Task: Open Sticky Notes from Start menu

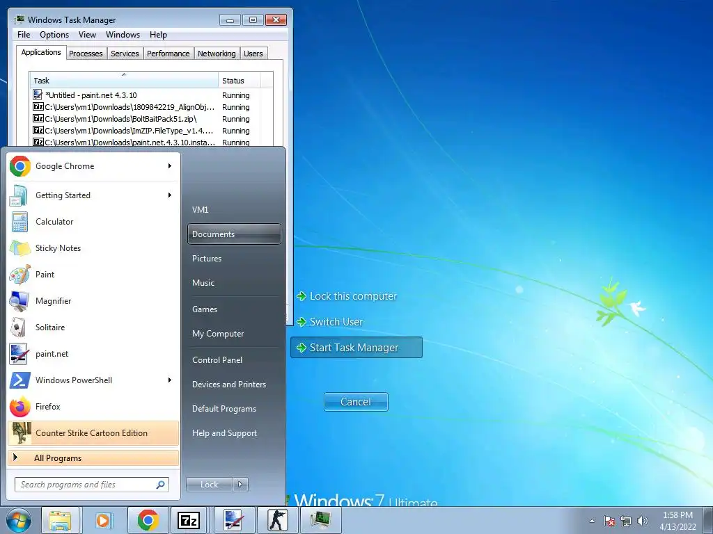Action: pos(93,248)
